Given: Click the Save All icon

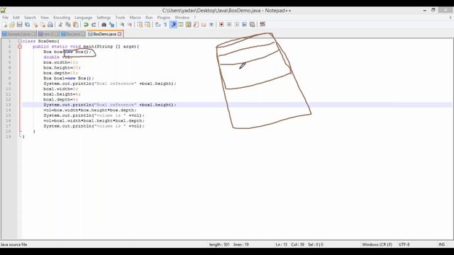Looking at the screenshot, I should [x=27, y=25].
